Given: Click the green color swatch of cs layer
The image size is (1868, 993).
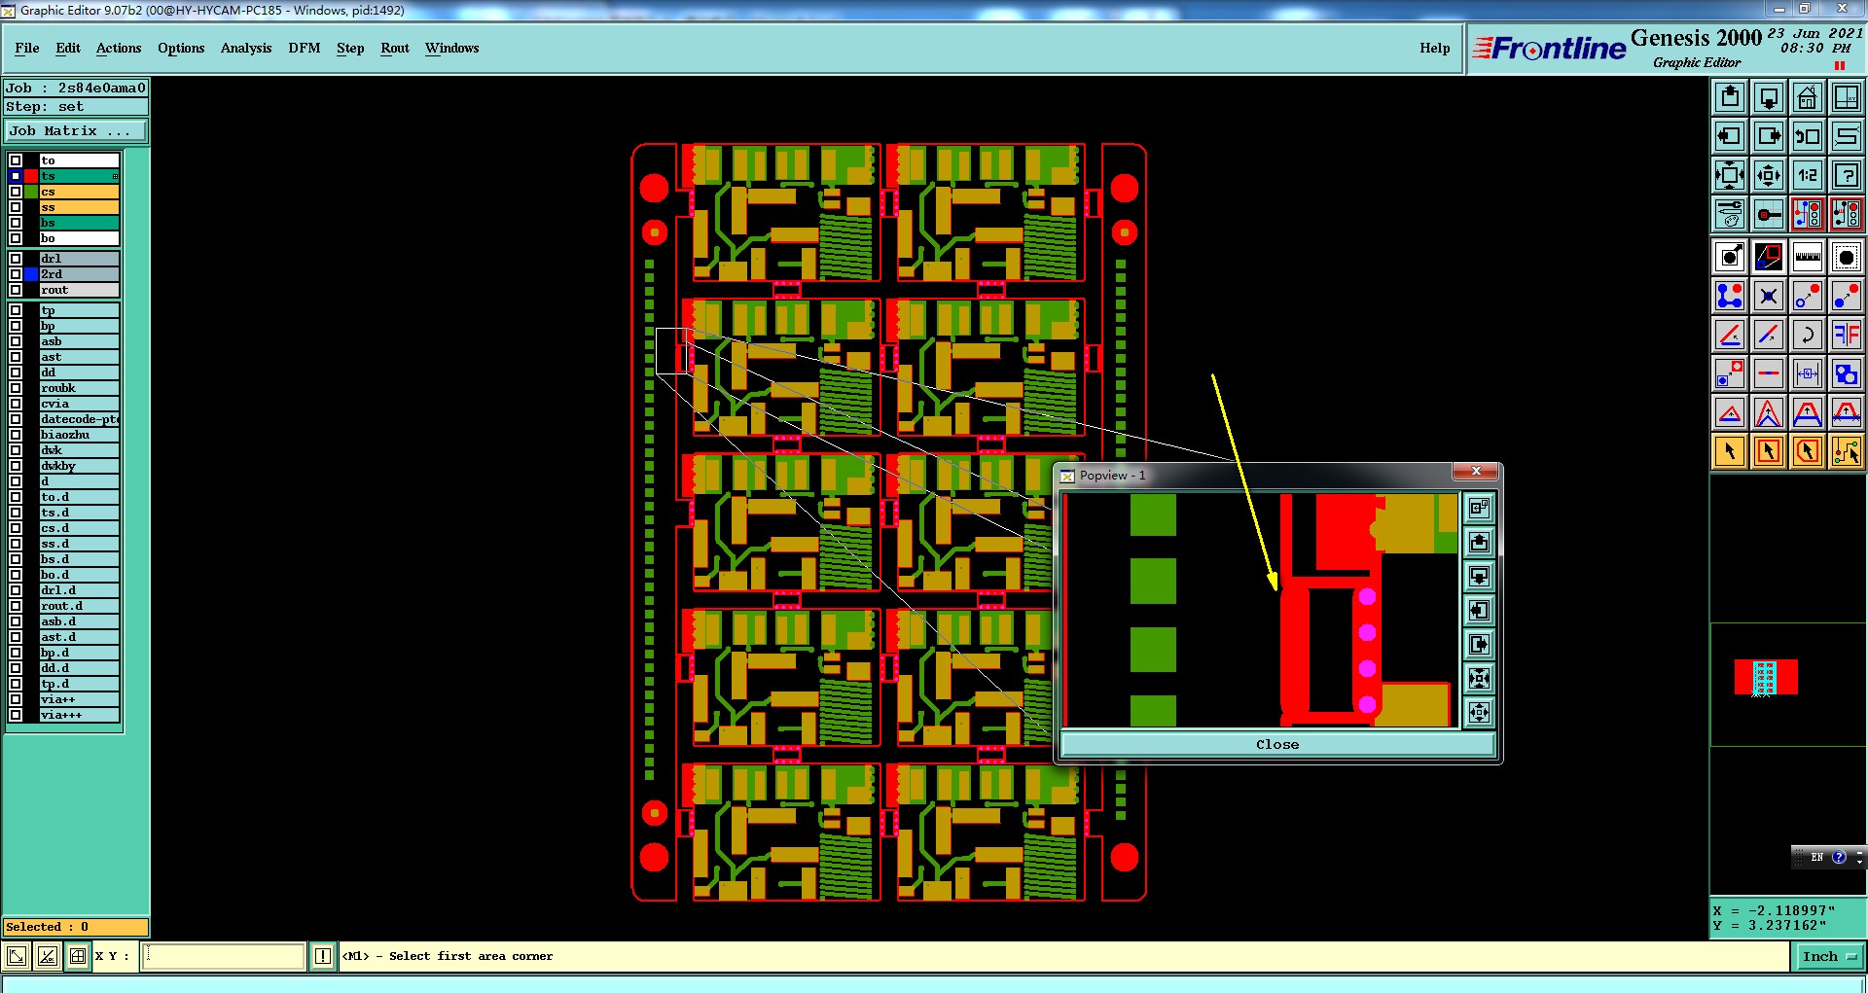Looking at the screenshot, I should coord(31,192).
